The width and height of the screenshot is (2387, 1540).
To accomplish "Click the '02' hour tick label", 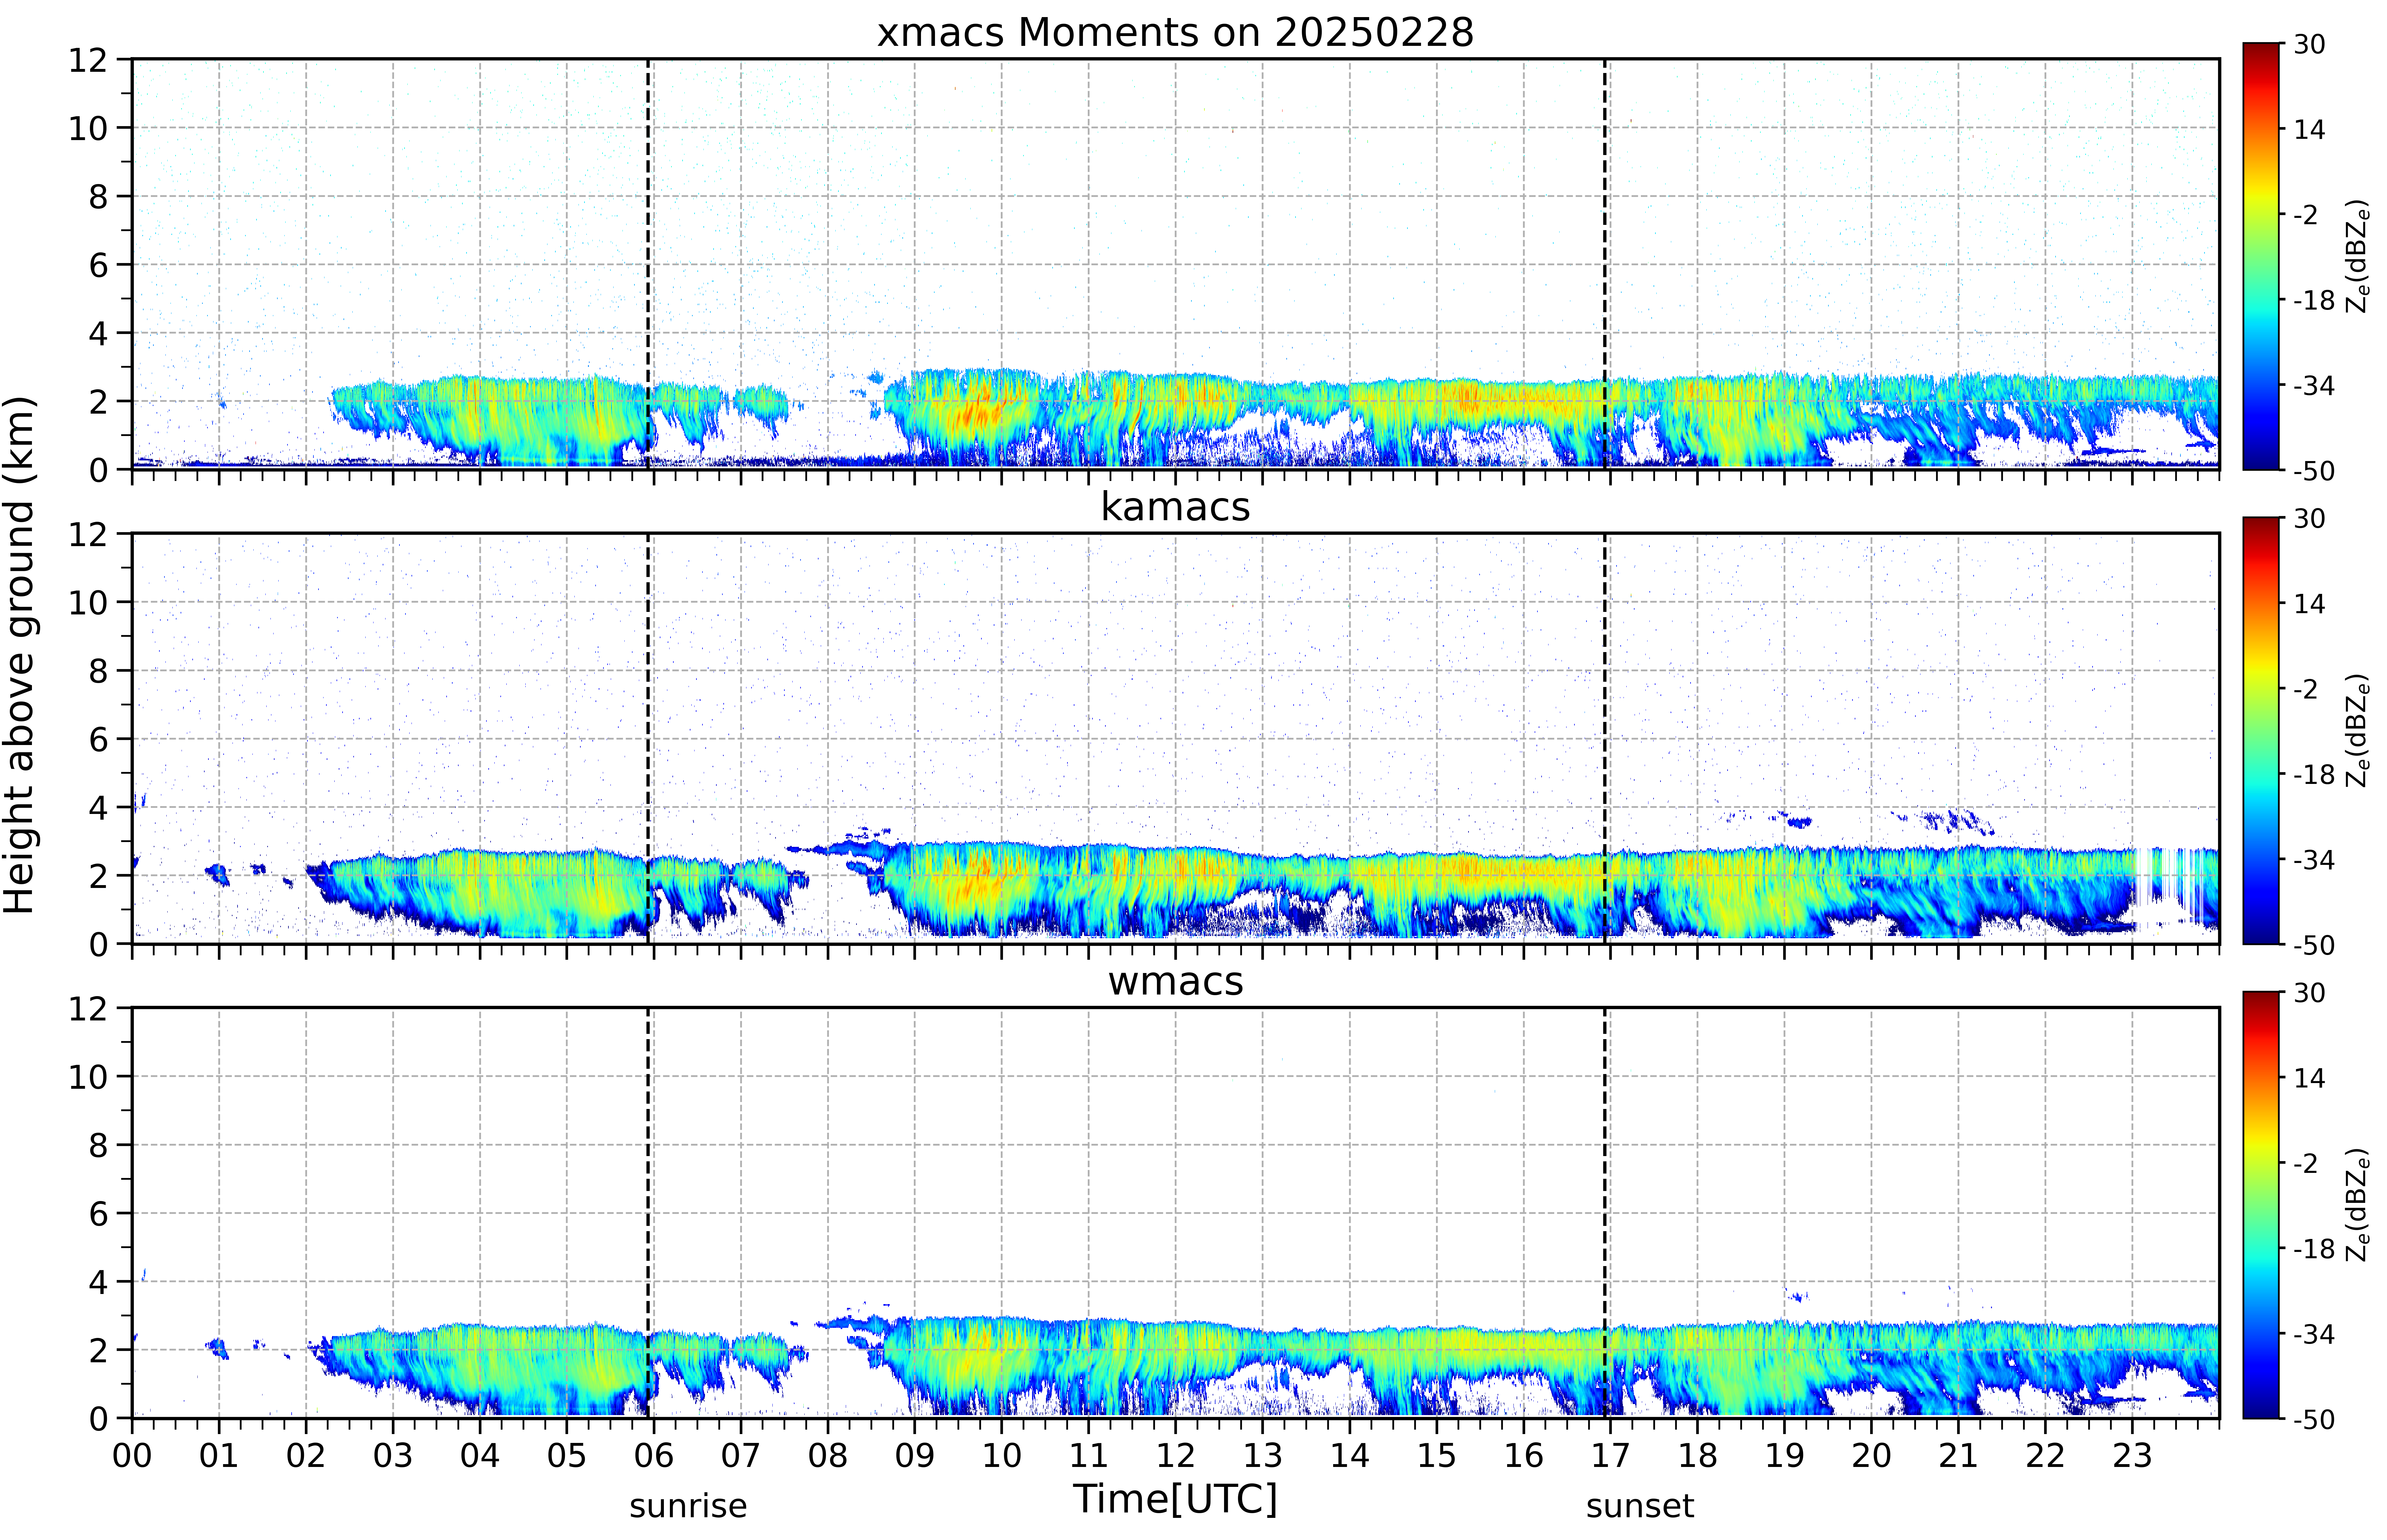I will coord(306,1456).
